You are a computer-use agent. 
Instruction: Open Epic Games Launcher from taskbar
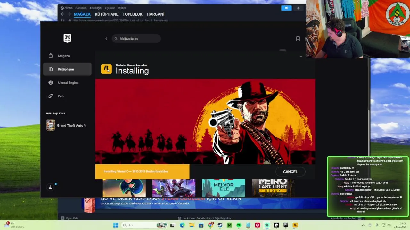point(286,225)
